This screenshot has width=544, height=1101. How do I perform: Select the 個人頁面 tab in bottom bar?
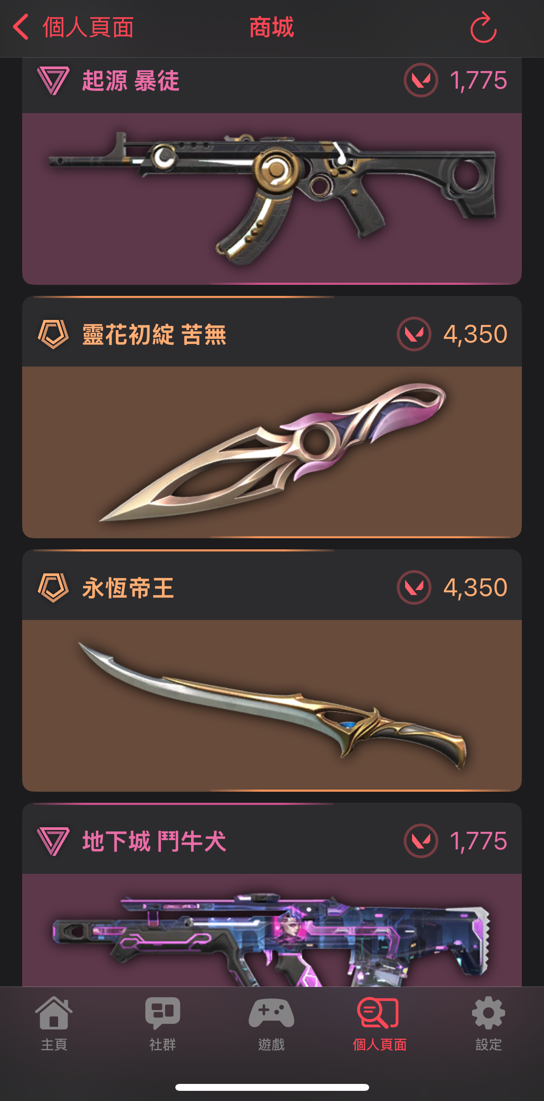point(379,1023)
